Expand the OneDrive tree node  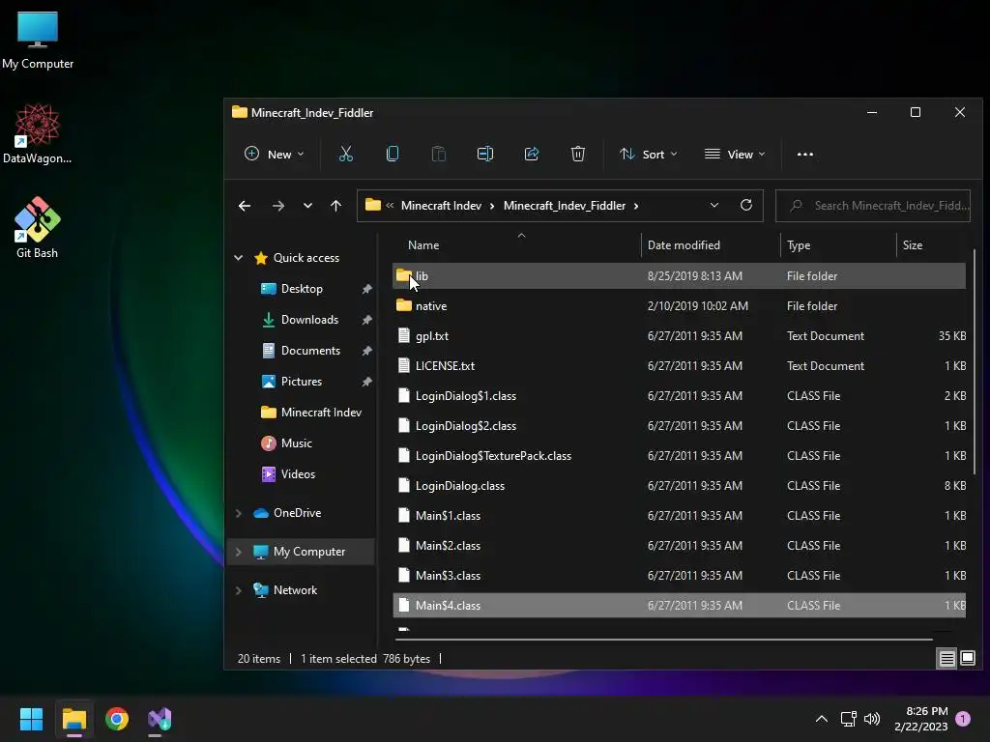[239, 513]
